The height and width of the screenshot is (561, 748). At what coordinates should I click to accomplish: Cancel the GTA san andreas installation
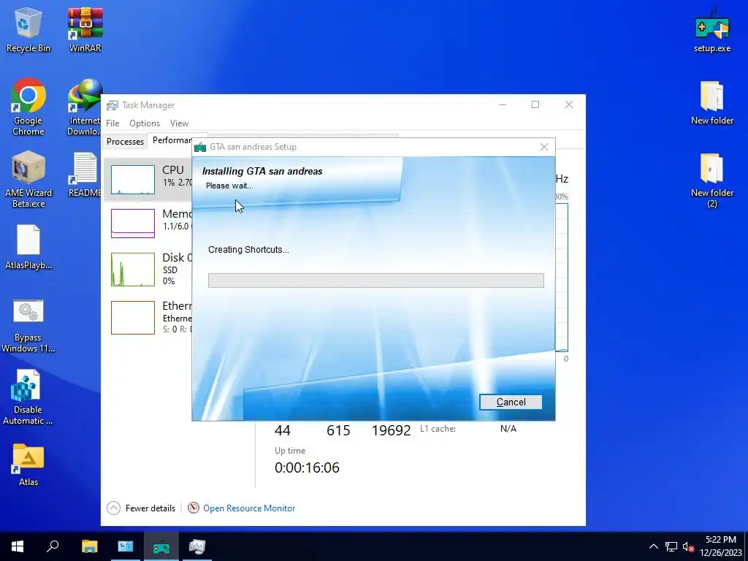coord(511,402)
